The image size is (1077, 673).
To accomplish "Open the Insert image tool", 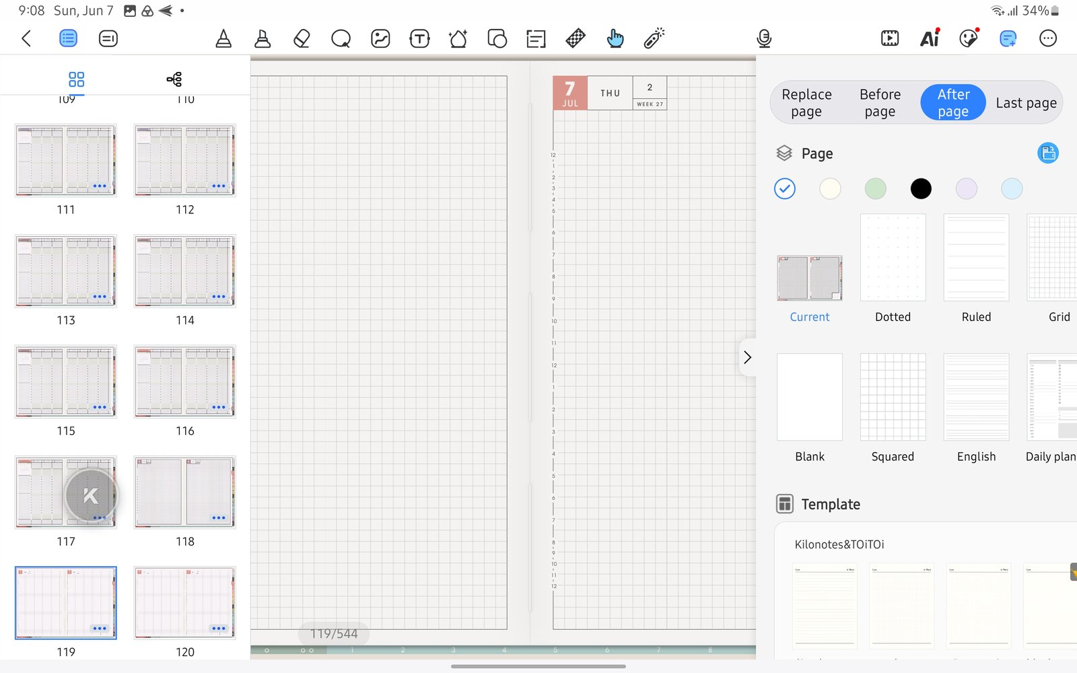I will click(x=380, y=38).
